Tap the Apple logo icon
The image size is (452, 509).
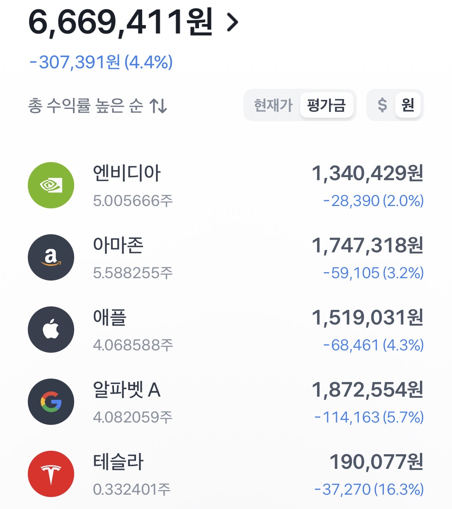coord(51,330)
